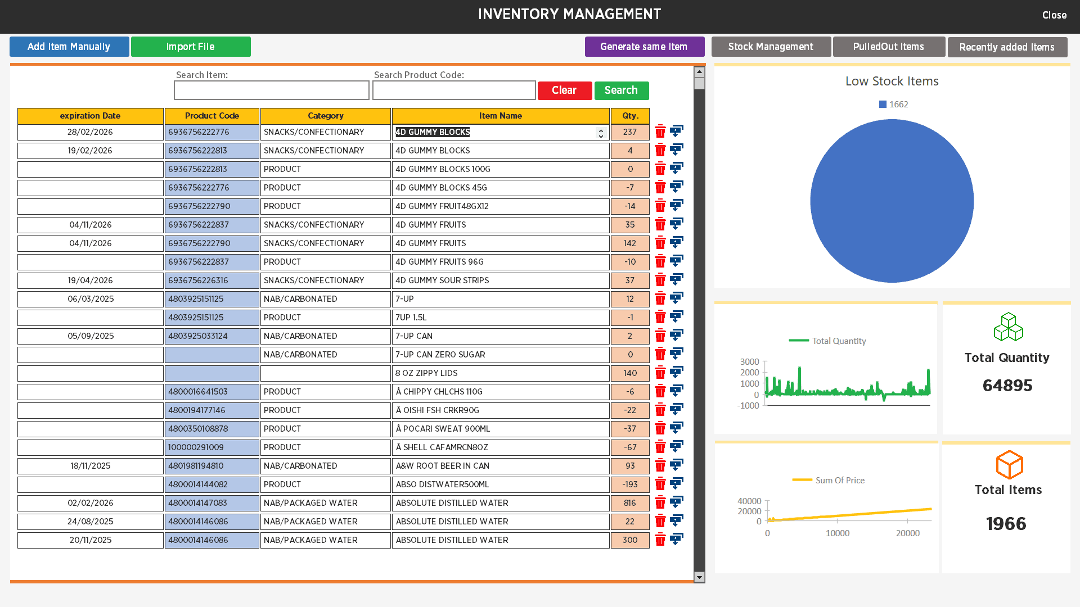Open PulledOut Items tab
The height and width of the screenshot is (607, 1080).
pos(889,47)
